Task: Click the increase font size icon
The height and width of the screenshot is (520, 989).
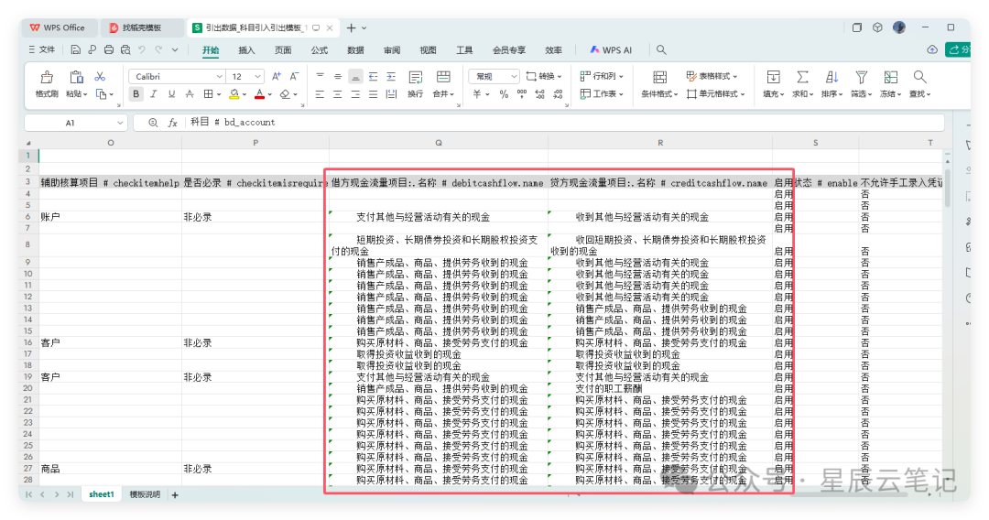Action: pyautogui.click(x=274, y=76)
